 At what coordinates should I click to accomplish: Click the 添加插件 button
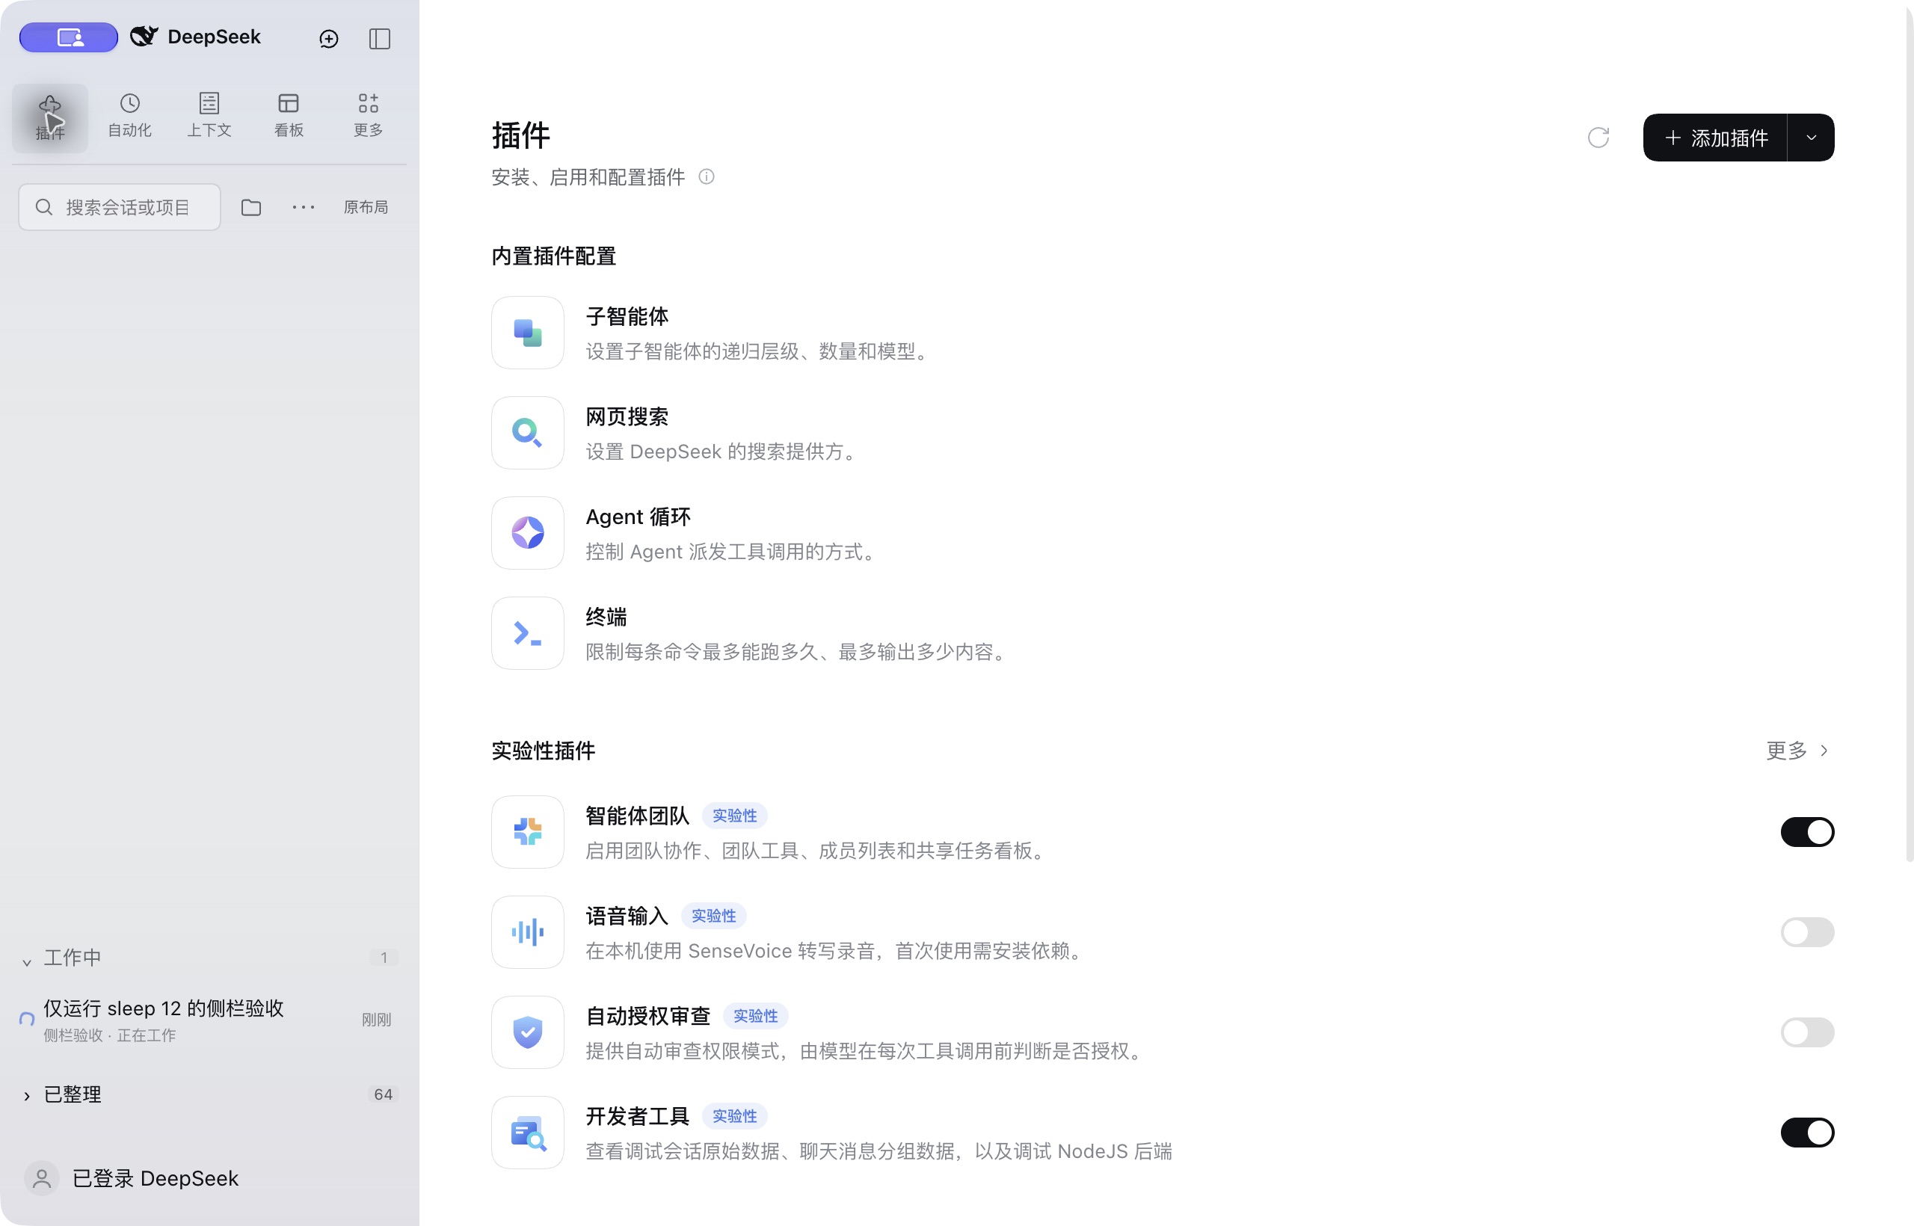pyautogui.click(x=1716, y=138)
